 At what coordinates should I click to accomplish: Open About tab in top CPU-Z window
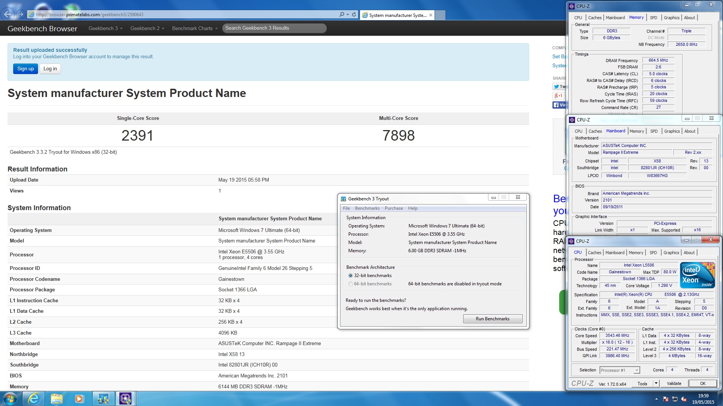[x=689, y=18]
